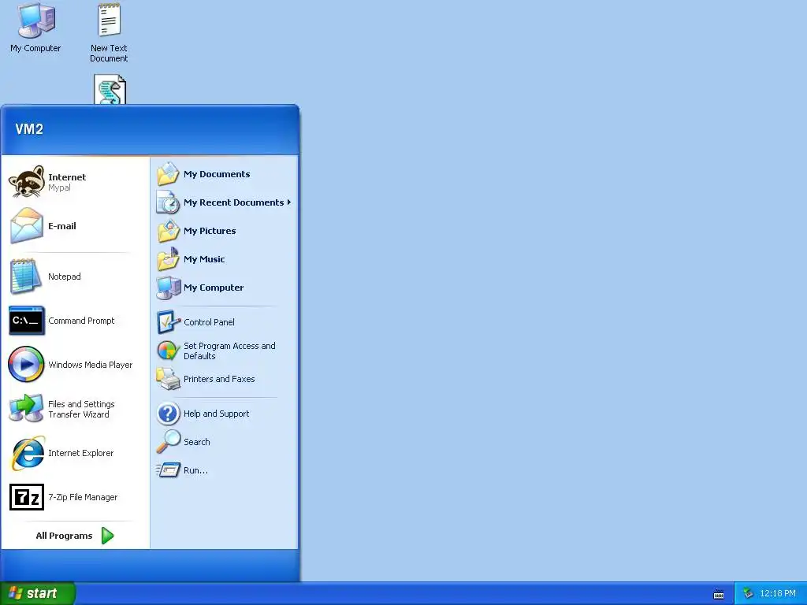
Task: Open My Pictures folder icon
Action: tap(168, 231)
